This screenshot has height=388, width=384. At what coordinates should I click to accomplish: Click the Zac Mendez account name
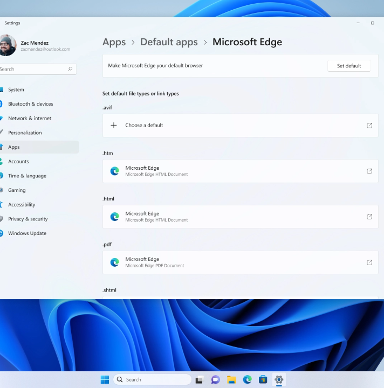pos(35,43)
